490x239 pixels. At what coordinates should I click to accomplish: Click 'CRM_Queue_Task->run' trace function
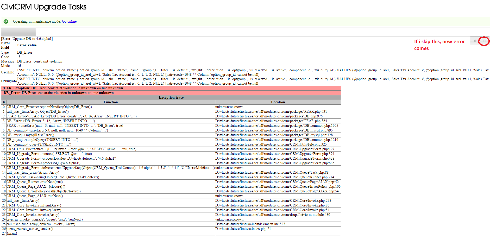click(x=53, y=177)
